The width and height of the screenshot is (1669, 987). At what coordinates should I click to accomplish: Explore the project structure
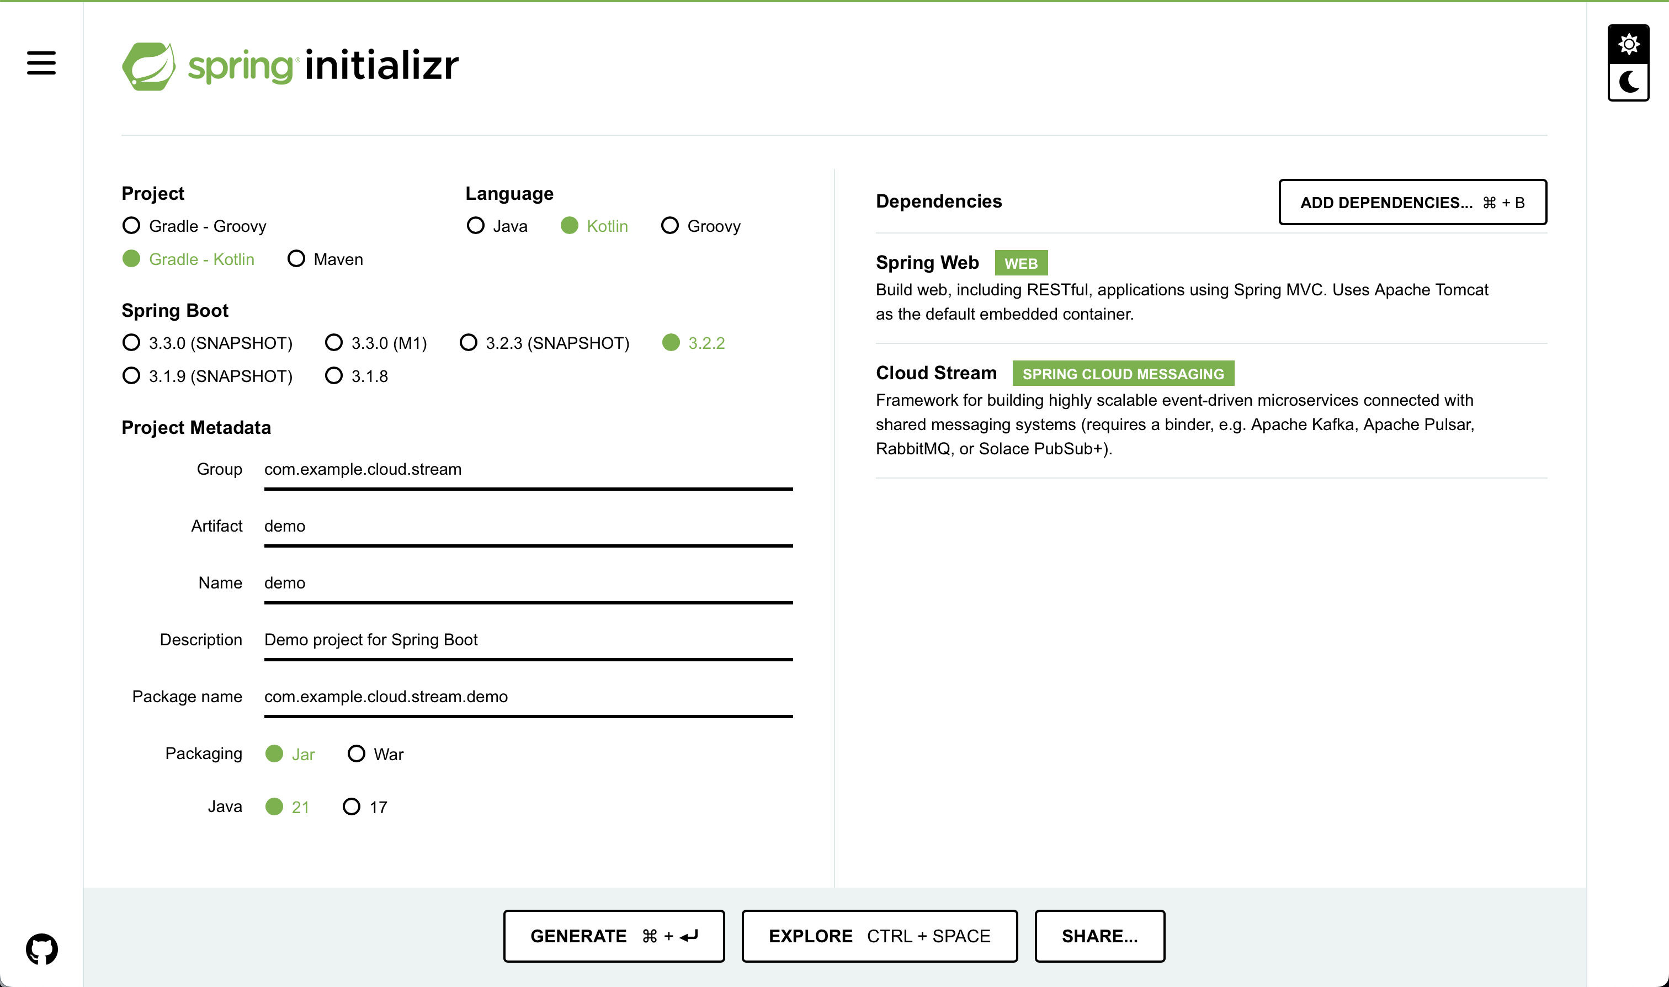pyautogui.click(x=880, y=936)
